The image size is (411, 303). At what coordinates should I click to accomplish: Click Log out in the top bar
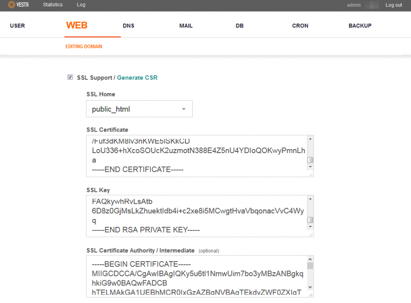393,5
